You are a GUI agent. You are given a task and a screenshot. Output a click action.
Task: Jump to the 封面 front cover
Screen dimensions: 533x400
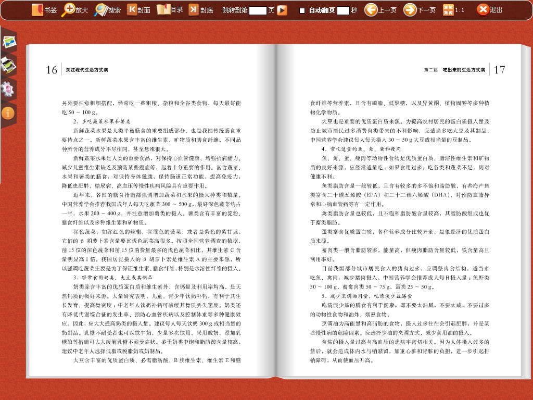138,10
